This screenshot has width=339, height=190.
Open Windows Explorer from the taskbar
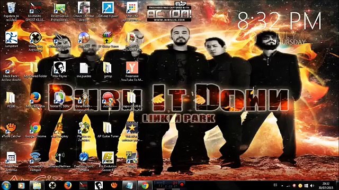37,185
